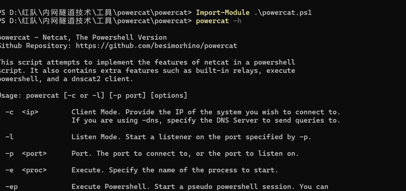Click the -l option flag

click(x=10, y=137)
